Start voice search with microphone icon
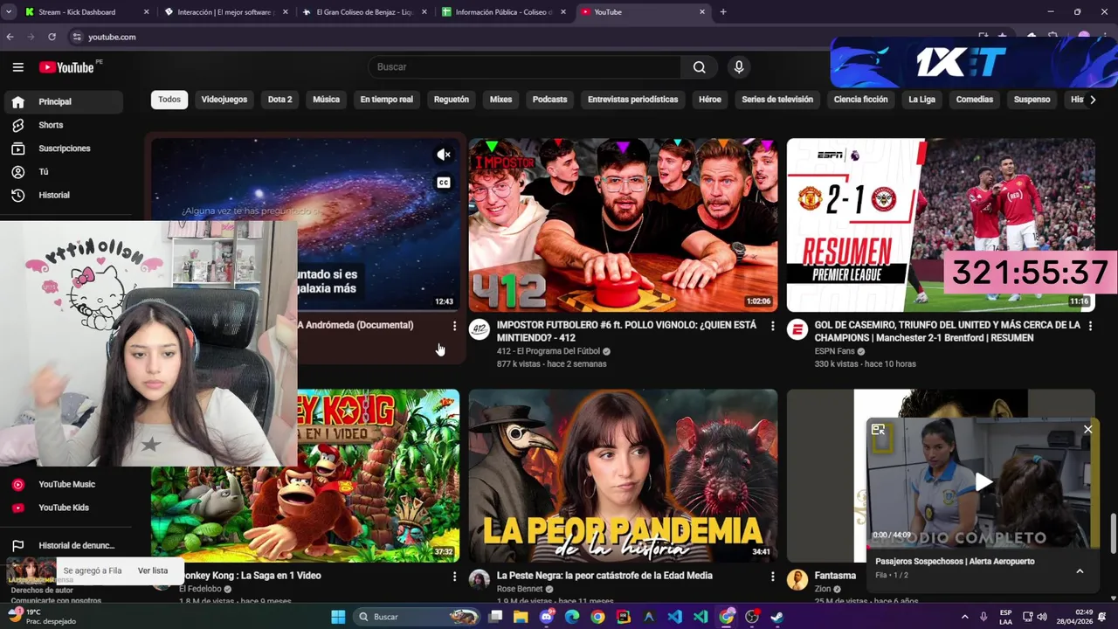Viewport: 1118px width, 629px height. click(x=739, y=67)
